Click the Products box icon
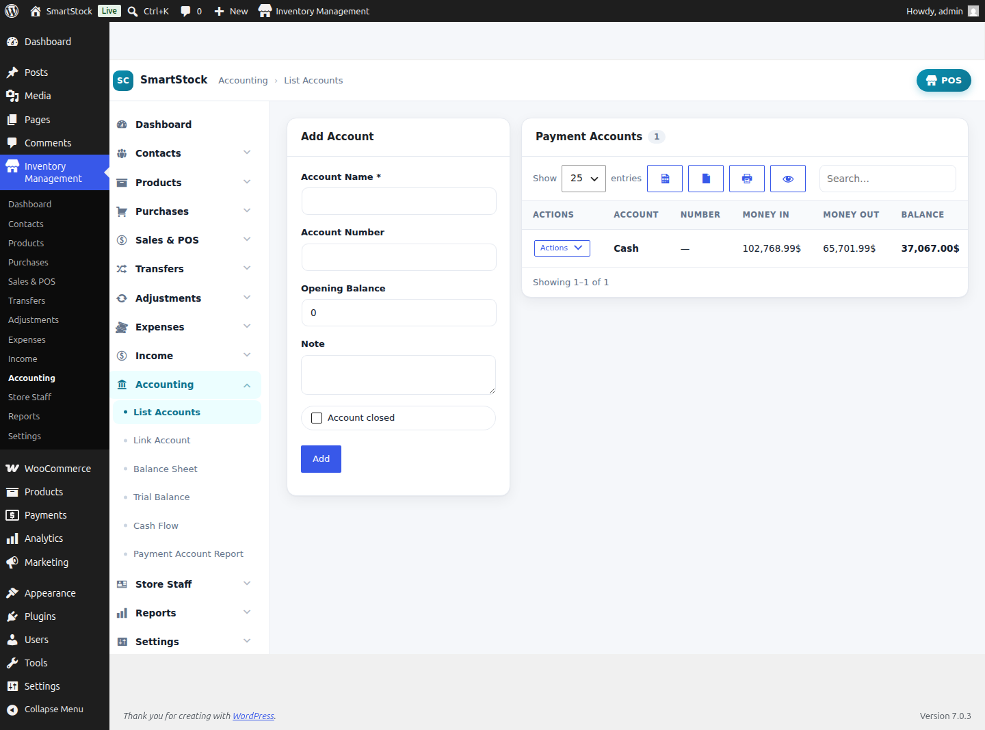The height and width of the screenshot is (730, 985). (x=122, y=183)
